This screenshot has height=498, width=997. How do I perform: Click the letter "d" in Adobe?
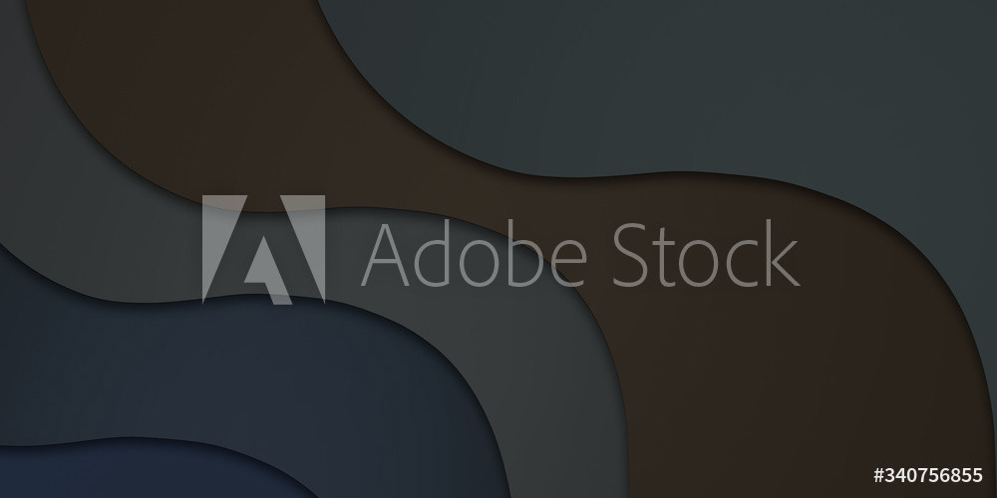[x=433, y=254]
